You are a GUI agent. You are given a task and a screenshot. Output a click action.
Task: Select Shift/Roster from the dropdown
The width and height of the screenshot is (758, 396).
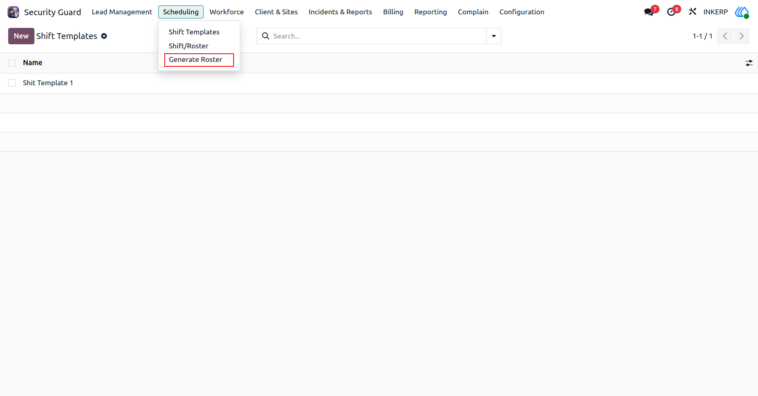click(x=188, y=46)
